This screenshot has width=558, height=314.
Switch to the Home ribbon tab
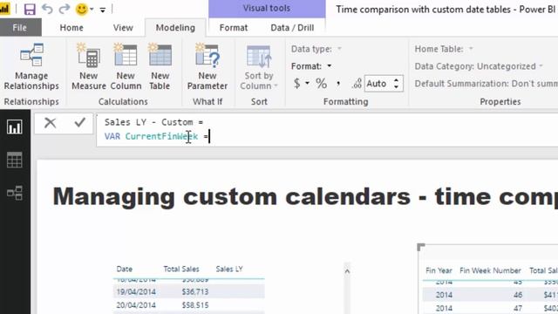click(71, 27)
